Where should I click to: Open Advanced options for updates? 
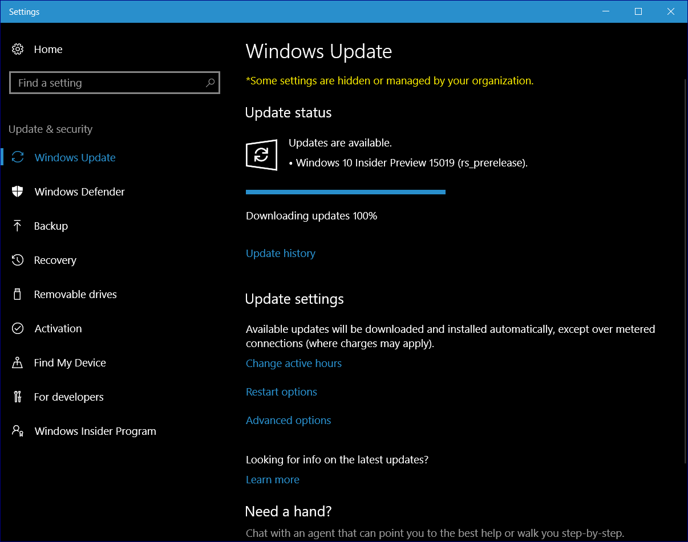[x=288, y=421]
